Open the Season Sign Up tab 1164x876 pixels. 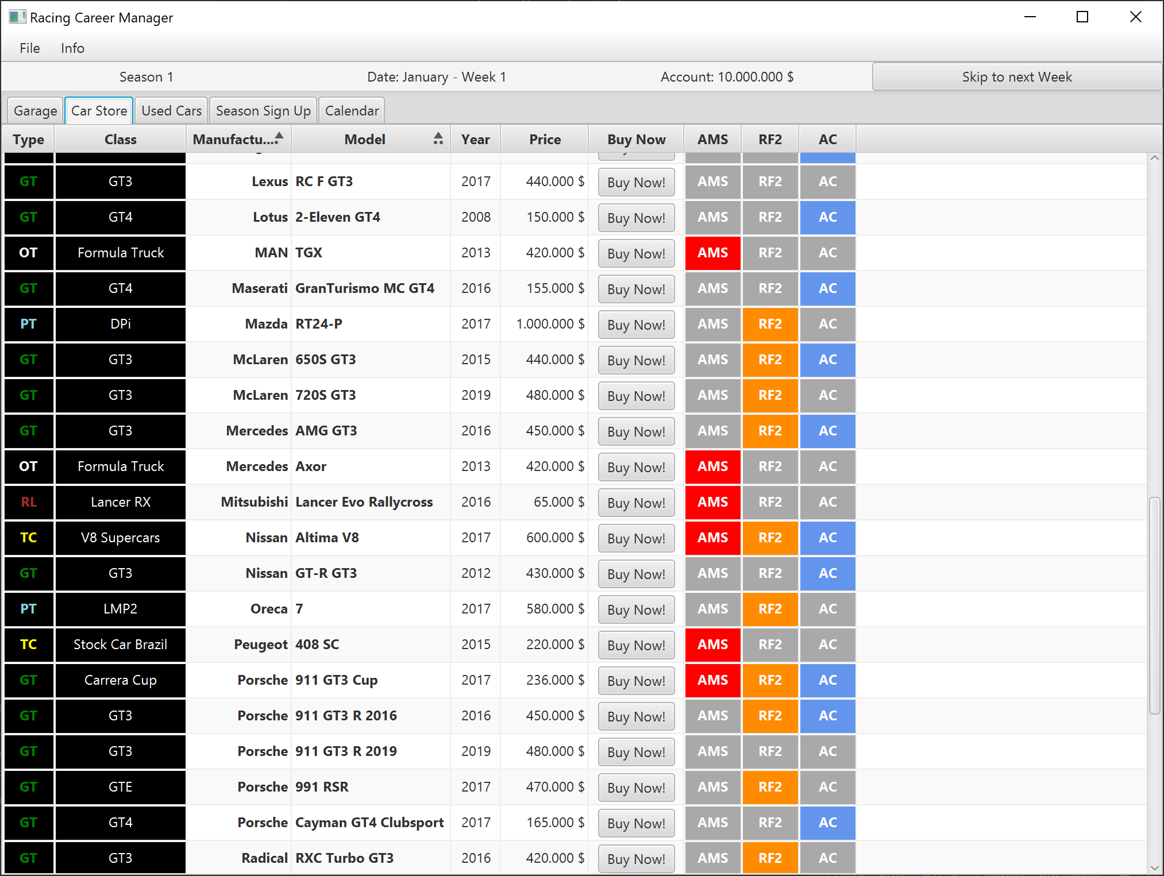click(263, 111)
